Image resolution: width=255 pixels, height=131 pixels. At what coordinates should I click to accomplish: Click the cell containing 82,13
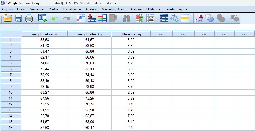[90, 69]
